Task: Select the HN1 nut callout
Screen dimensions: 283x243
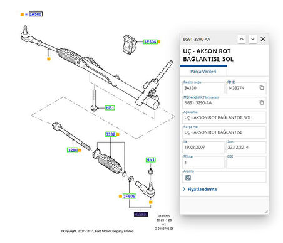Action: tap(150, 160)
